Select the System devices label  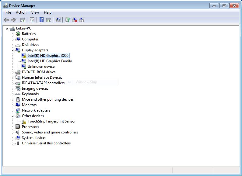pos(34,138)
